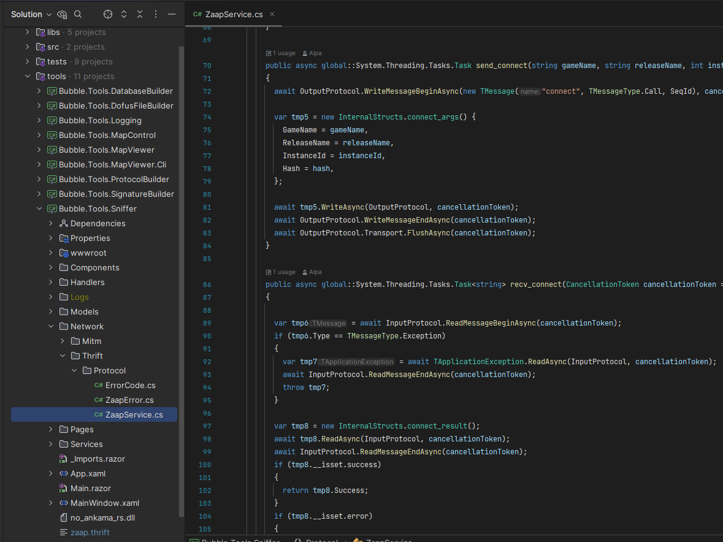Click send_connect method name
Screen dimensions: 723x542
click(502, 66)
